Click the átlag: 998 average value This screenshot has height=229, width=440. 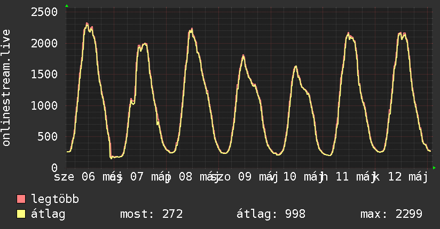[x=271, y=214]
